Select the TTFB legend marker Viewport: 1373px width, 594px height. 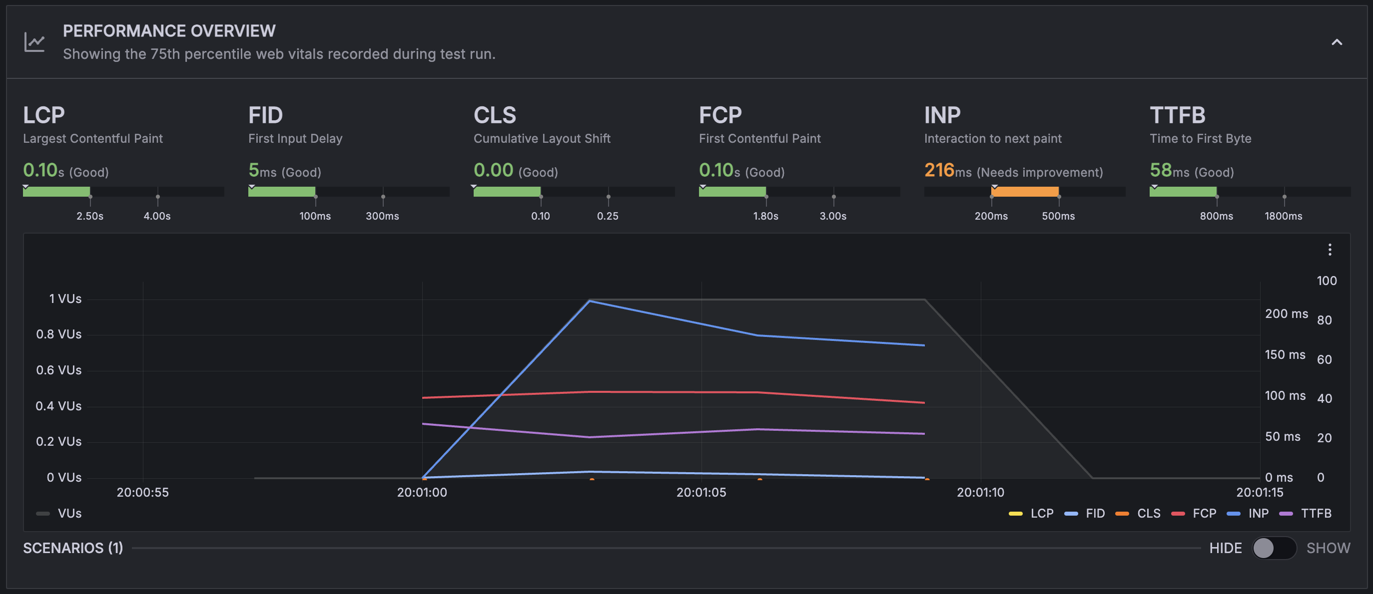[x=1286, y=514]
